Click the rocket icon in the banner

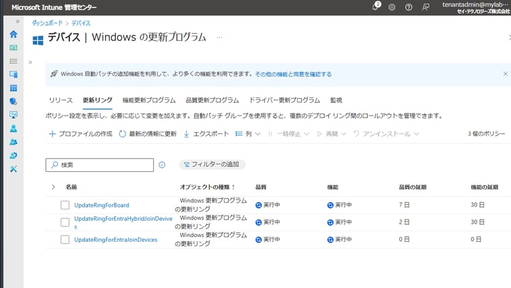pos(54,74)
